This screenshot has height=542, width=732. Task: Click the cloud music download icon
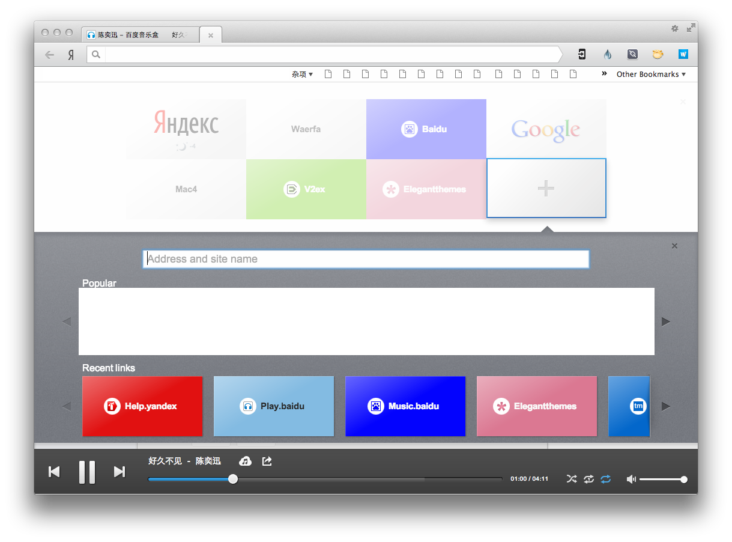coord(245,461)
